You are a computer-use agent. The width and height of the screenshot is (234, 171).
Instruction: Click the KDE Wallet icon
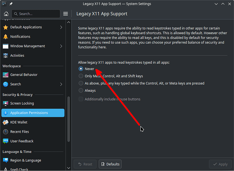[5, 122]
